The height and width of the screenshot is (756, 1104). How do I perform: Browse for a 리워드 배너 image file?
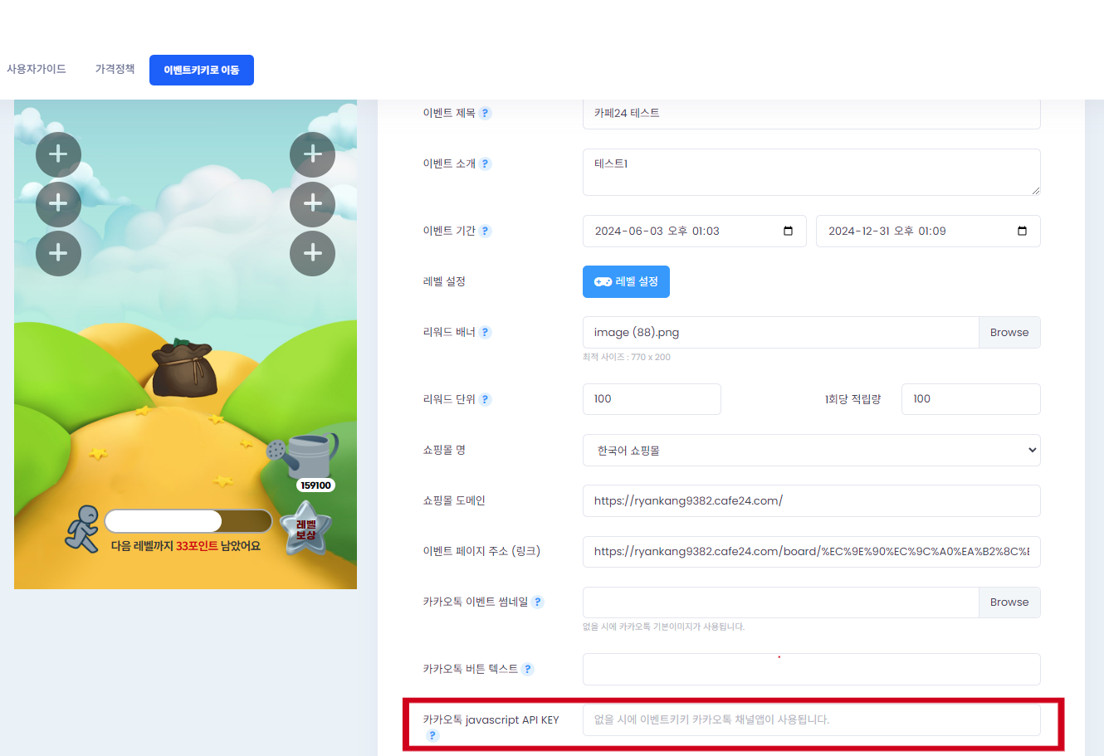(x=1009, y=333)
